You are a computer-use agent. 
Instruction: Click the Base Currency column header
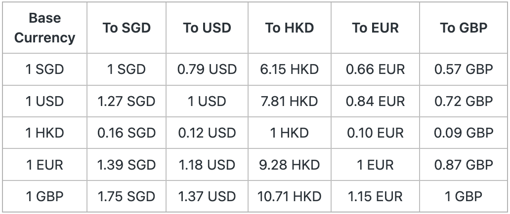[x=44, y=28]
